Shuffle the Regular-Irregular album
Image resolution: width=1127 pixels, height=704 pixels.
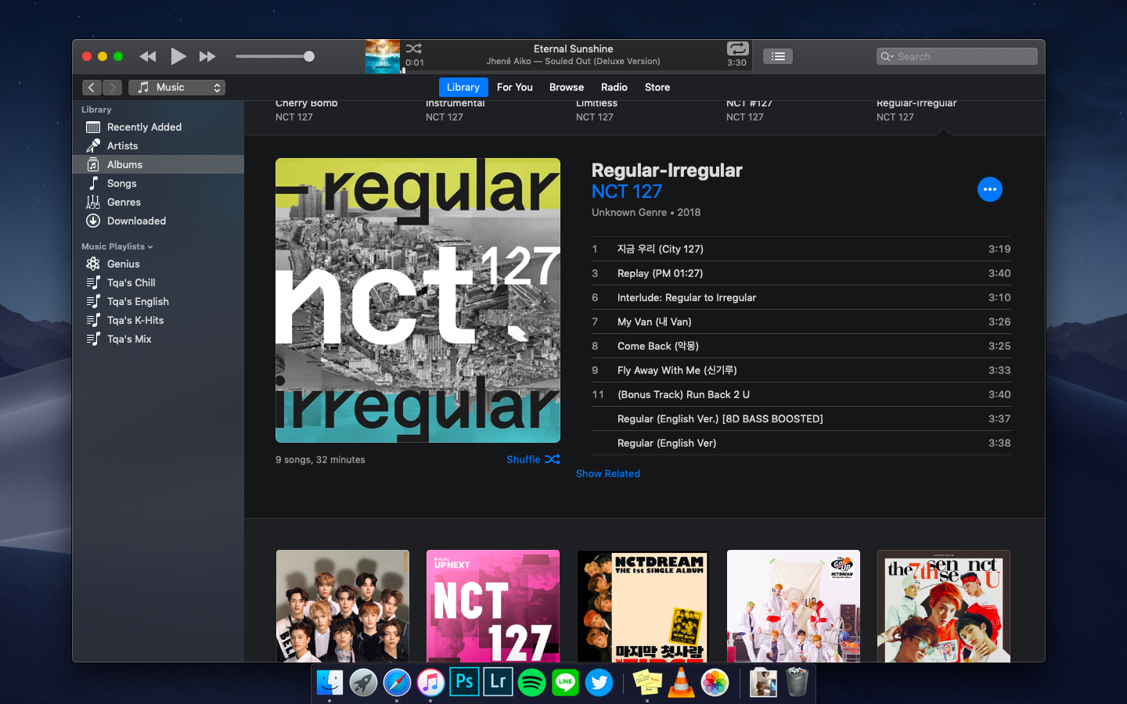pos(533,459)
